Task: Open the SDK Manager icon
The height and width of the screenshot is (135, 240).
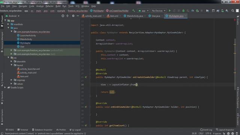Action: pyautogui.click(x=227, y=11)
